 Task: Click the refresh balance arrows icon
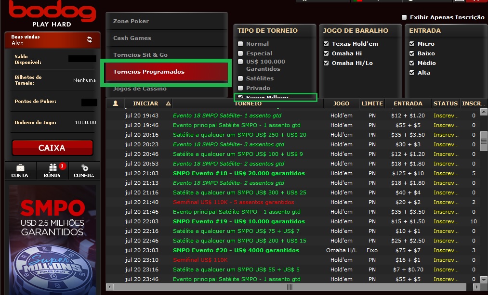coord(90,39)
